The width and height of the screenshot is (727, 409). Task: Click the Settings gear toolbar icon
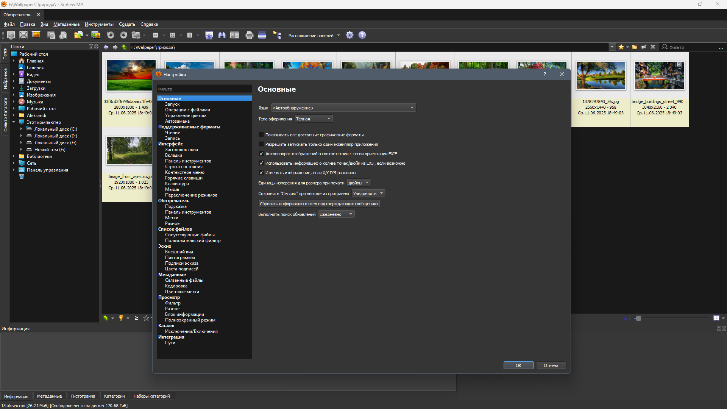[349, 35]
